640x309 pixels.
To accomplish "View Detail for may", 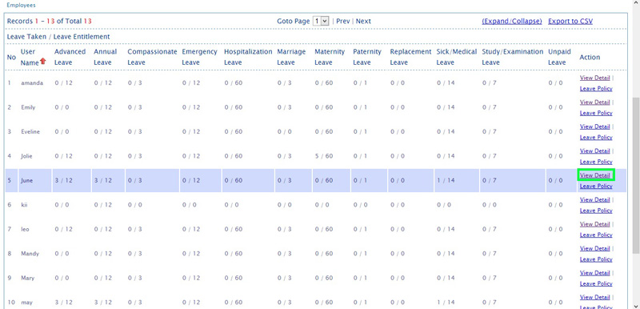I will tap(594, 298).
